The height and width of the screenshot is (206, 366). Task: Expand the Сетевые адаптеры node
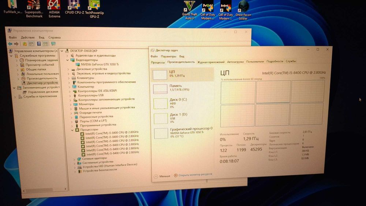pos(74,159)
